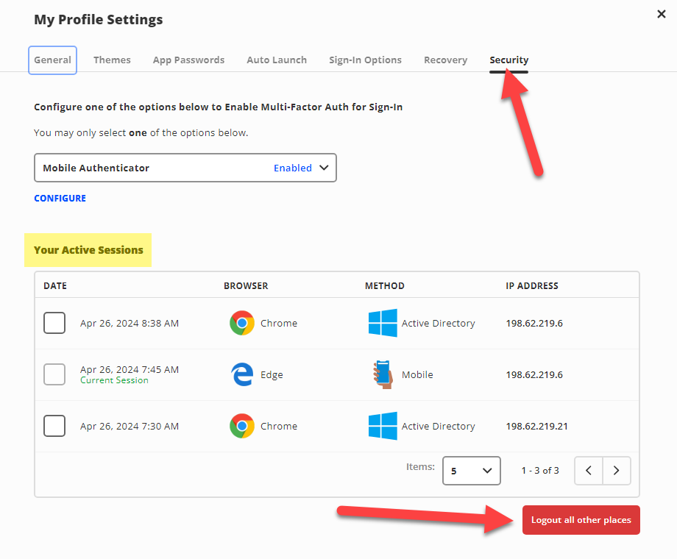Image resolution: width=677 pixels, height=559 pixels.
Task: Click the Mobile phone method icon
Action: (383, 374)
